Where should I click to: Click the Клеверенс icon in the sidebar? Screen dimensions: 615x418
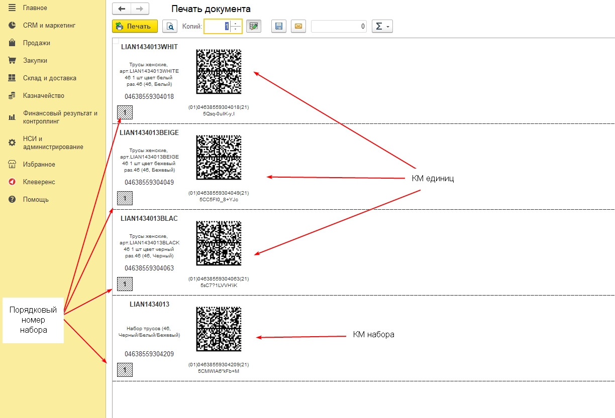point(12,182)
